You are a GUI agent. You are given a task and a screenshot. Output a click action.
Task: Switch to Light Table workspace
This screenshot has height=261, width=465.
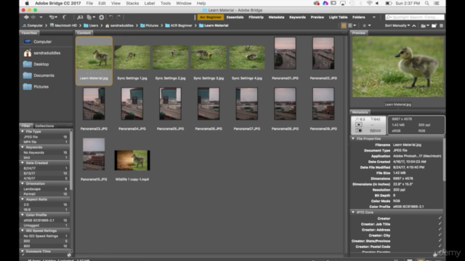338,17
